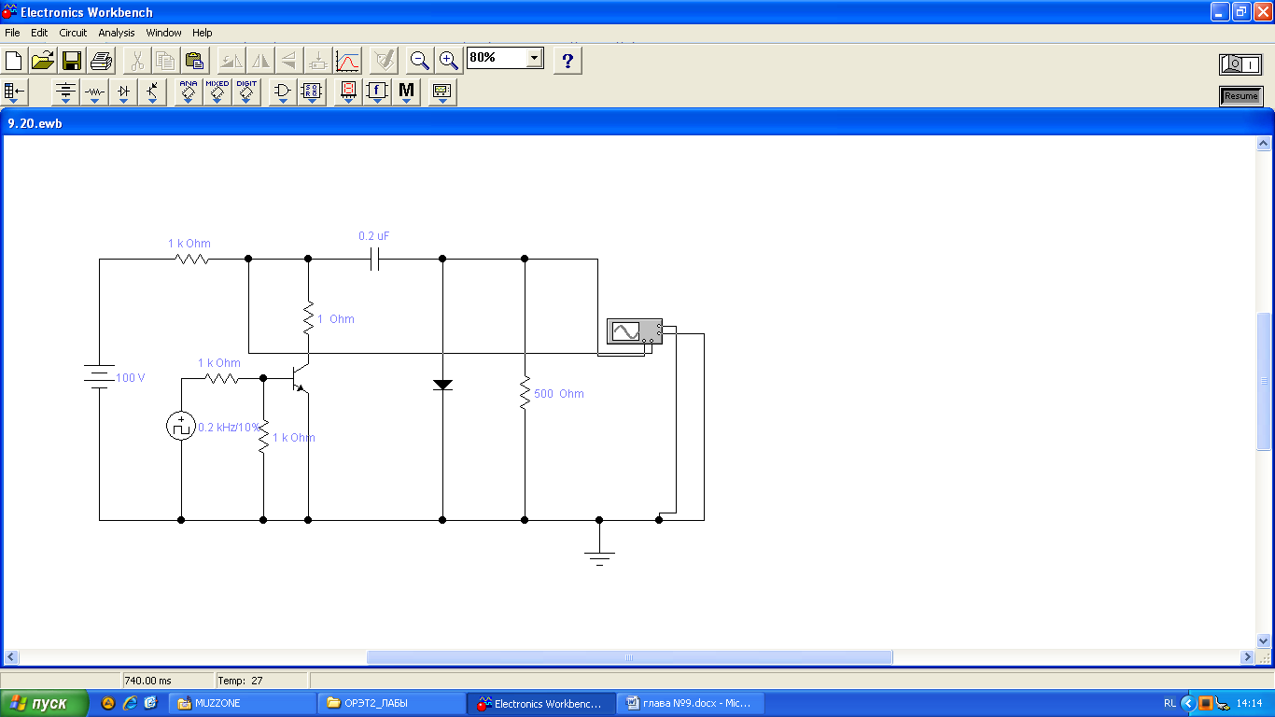Open the Window menu
1275x717 pixels.
pyautogui.click(x=163, y=33)
